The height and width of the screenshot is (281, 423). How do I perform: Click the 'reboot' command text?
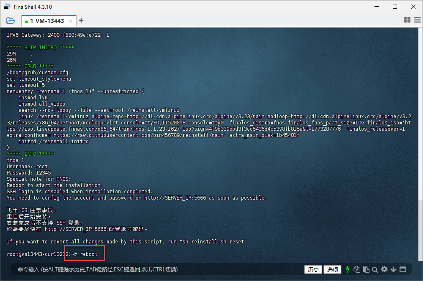tap(89, 254)
